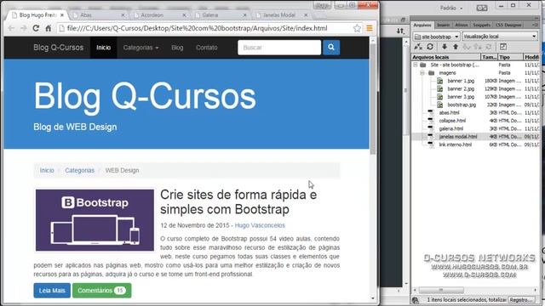545x306 pixels.
Task: Click the Categorias breadcrumb link
Action: (79, 170)
